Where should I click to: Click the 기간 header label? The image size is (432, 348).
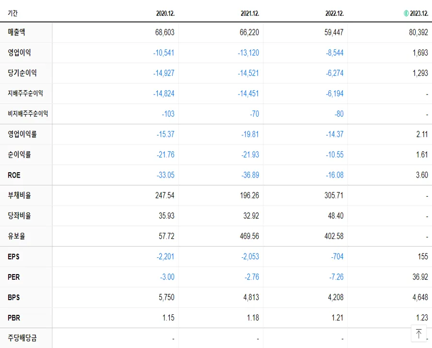click(x=12, y=13)
